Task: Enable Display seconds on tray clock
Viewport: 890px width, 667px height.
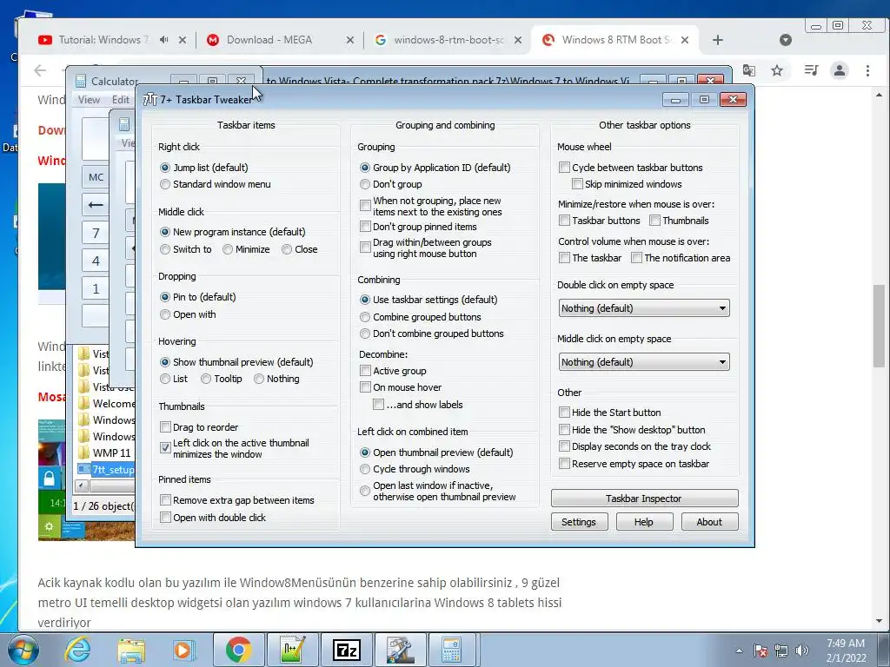Action: 564,446
